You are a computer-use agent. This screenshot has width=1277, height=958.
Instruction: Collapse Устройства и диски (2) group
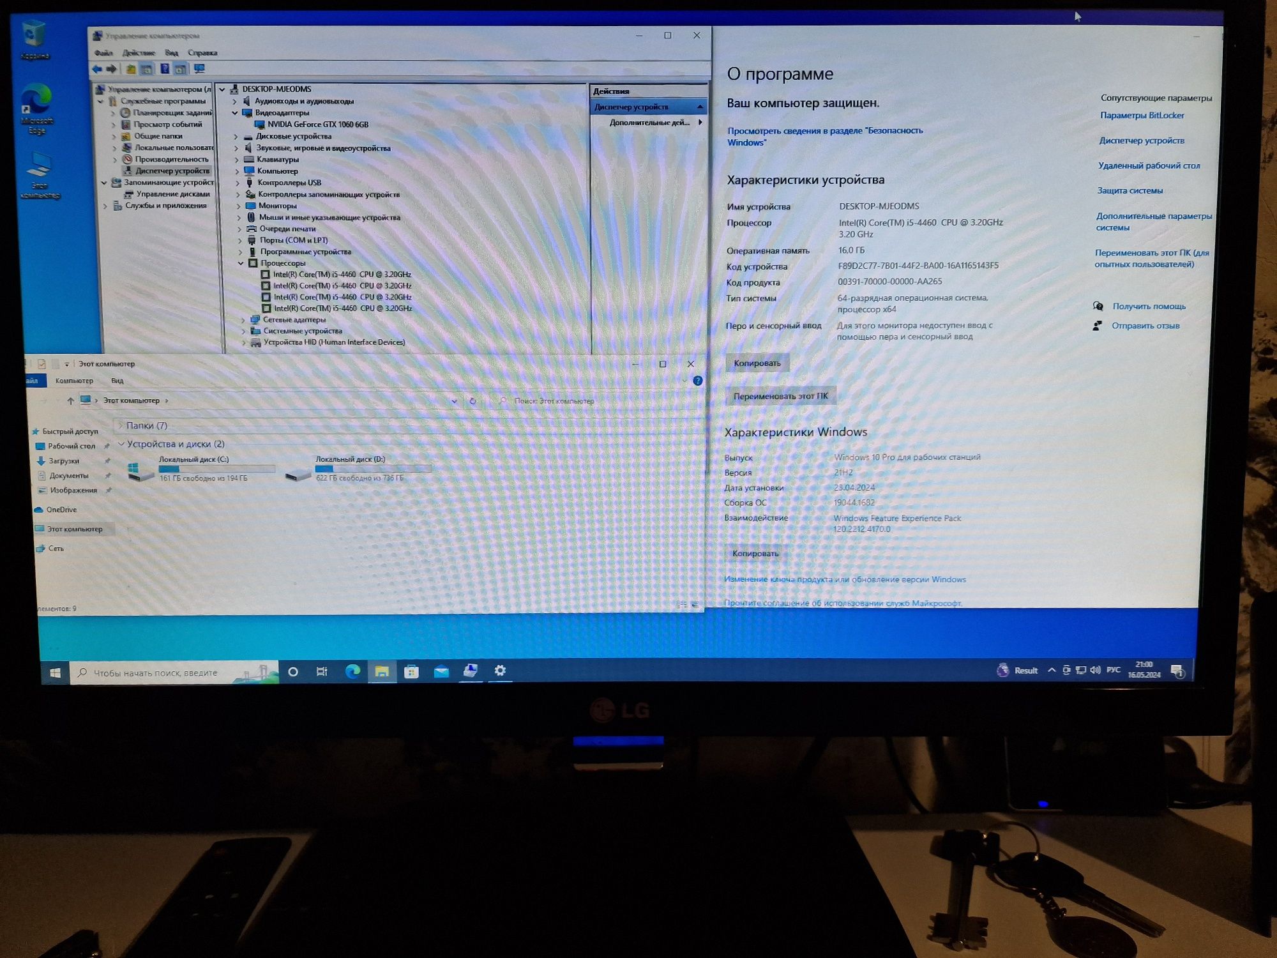121,444
